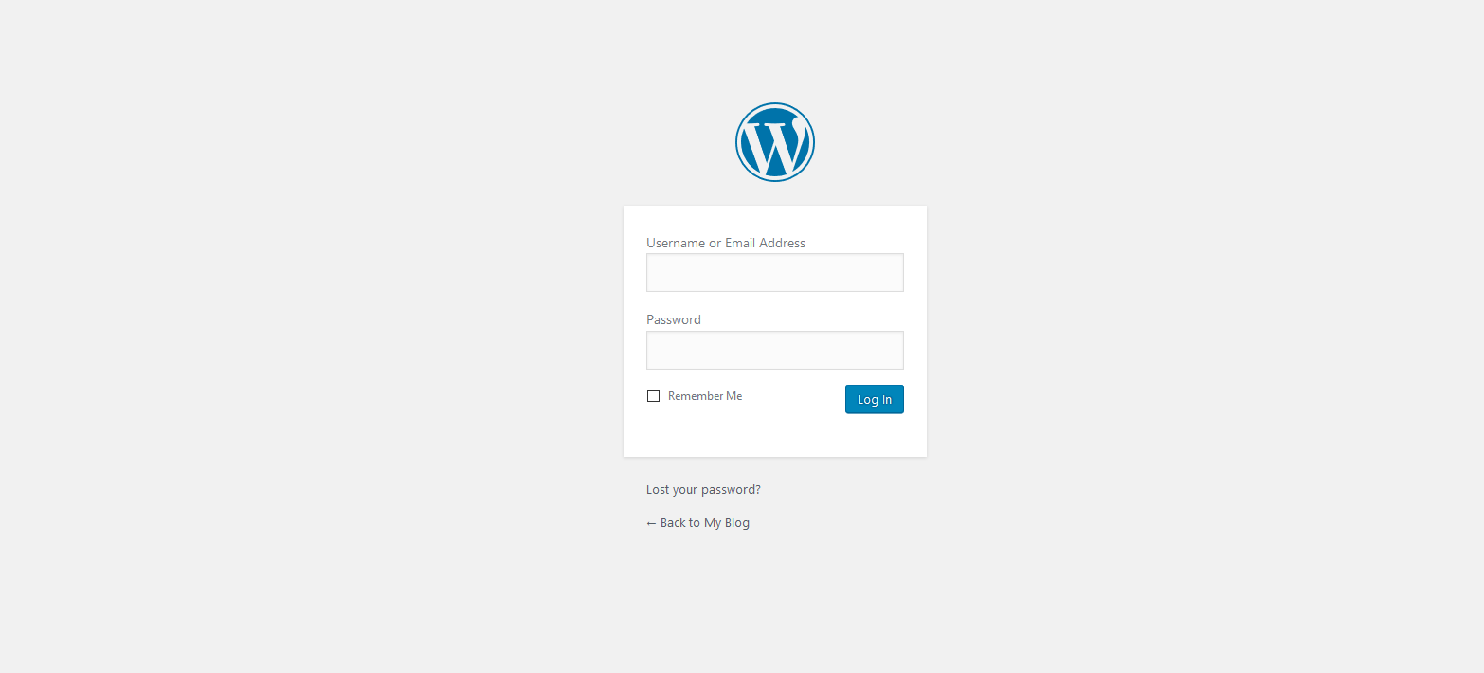Click the WordPress logo above the form
This screenshot has width=1484, height=673.
coord(775,142)
